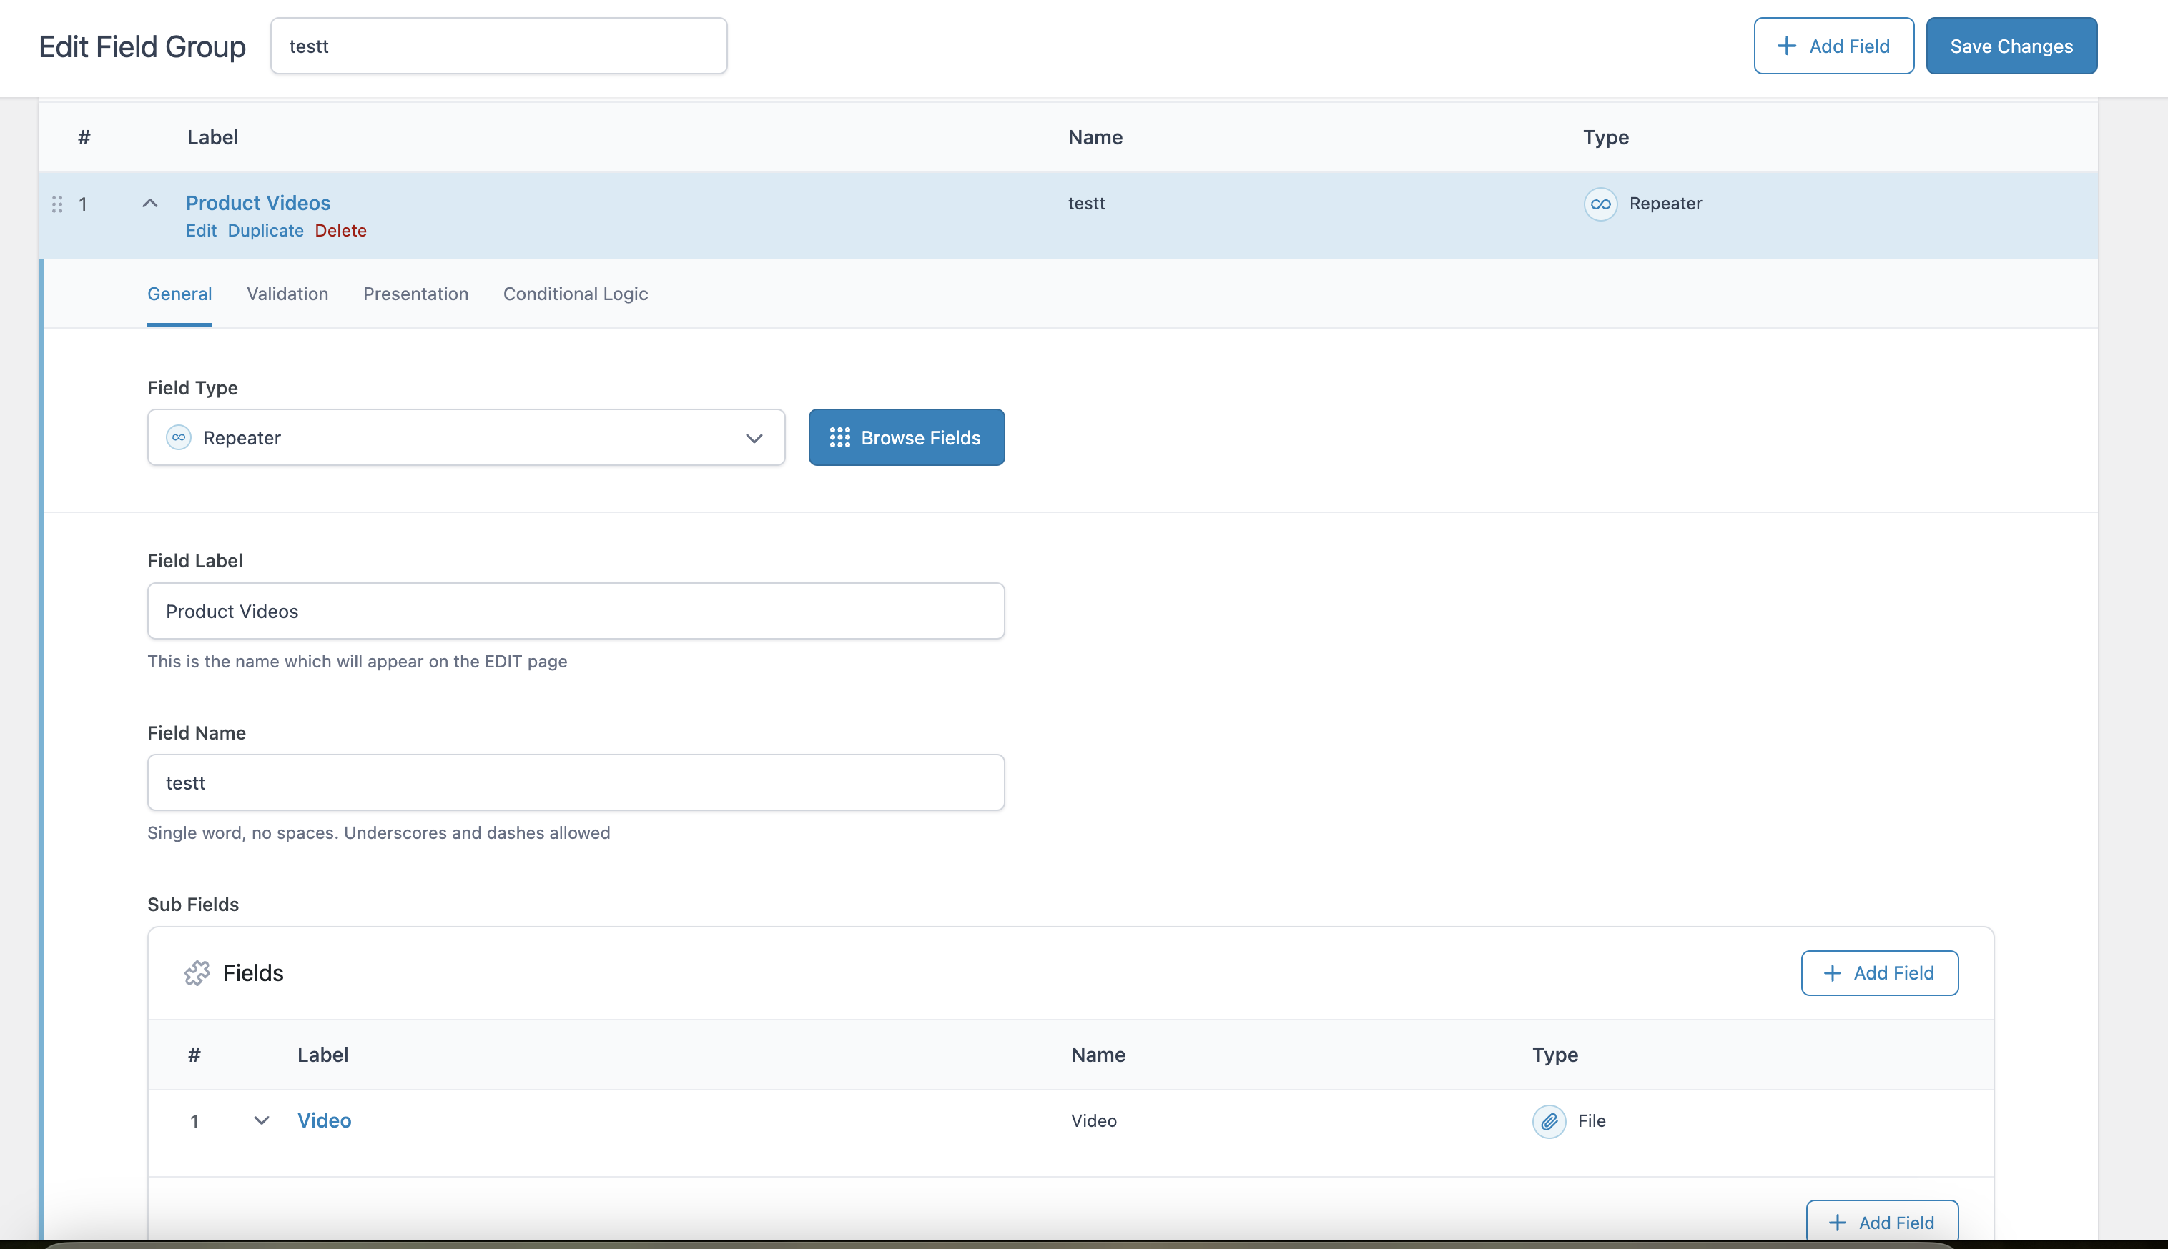The image size is (2168, 1249).
Task: Click Delete link under Product Videos
Action: pos(341,231)
